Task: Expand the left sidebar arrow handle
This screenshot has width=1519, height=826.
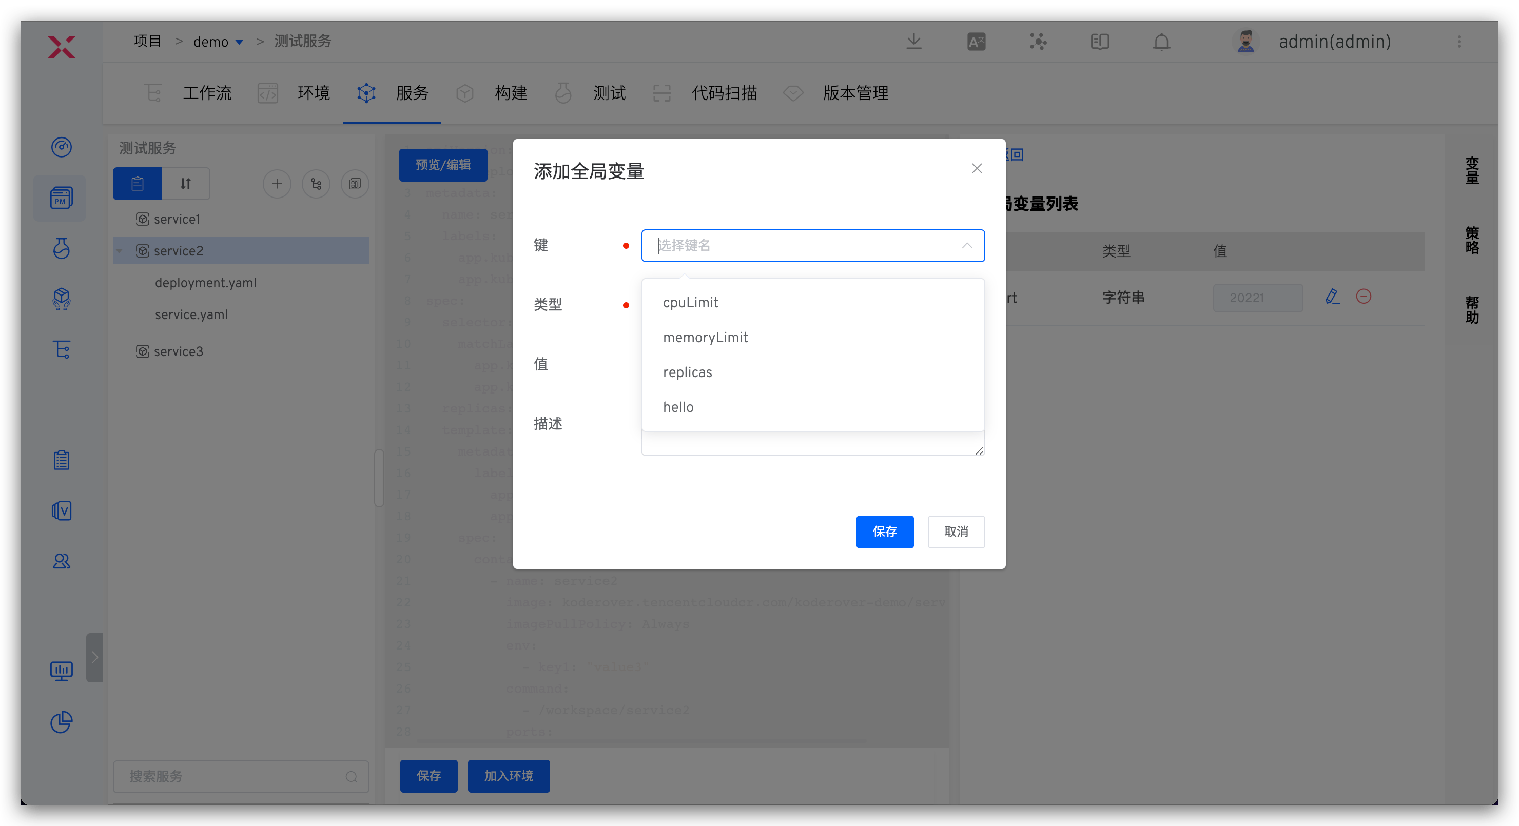Action: pos(94,657)
